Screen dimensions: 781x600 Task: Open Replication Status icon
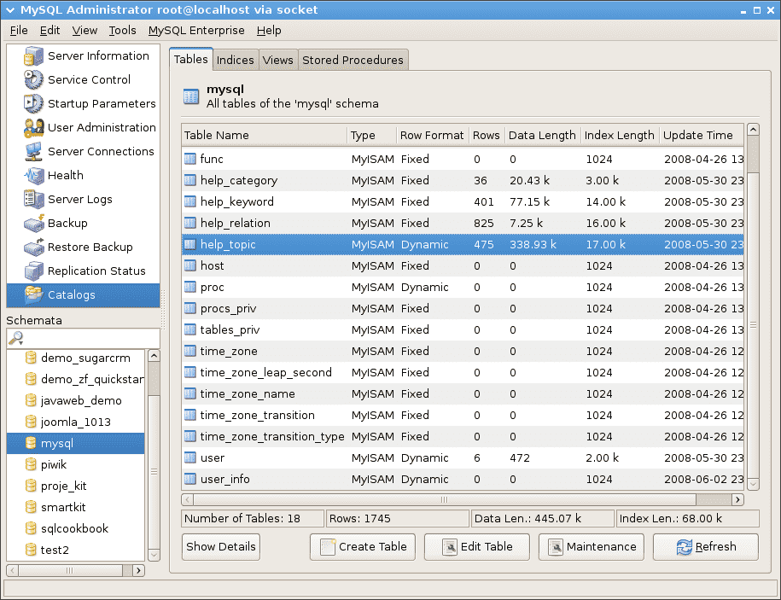pyautogui.click(x=33, y=271)
